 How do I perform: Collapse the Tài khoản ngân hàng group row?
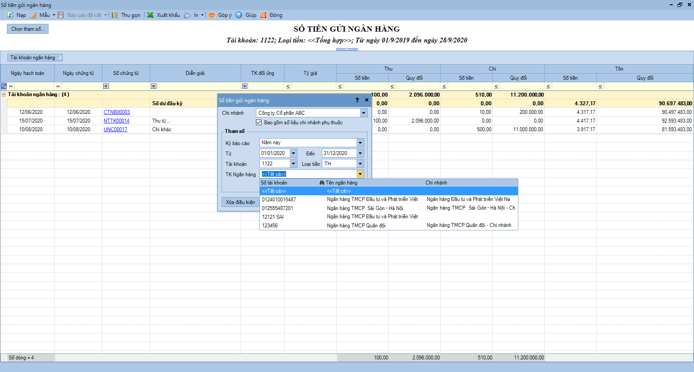tap(4, 94)
